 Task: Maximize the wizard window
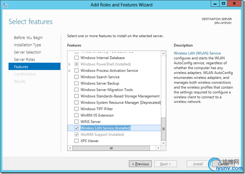point(223,4)
